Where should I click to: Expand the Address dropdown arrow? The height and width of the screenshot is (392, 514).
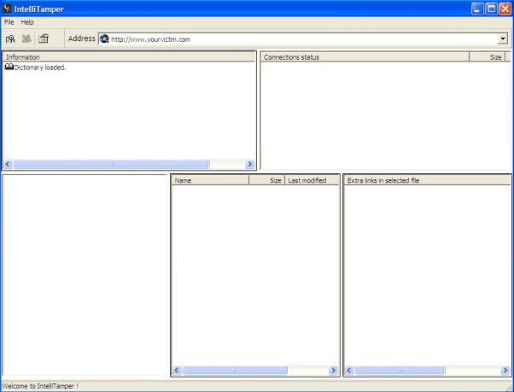point(503,38)
